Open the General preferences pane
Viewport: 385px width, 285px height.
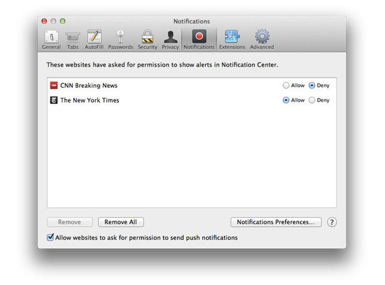click(51, 40)
